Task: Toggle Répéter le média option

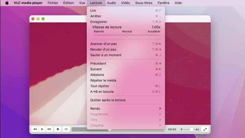Action: (x=126, y=81)
